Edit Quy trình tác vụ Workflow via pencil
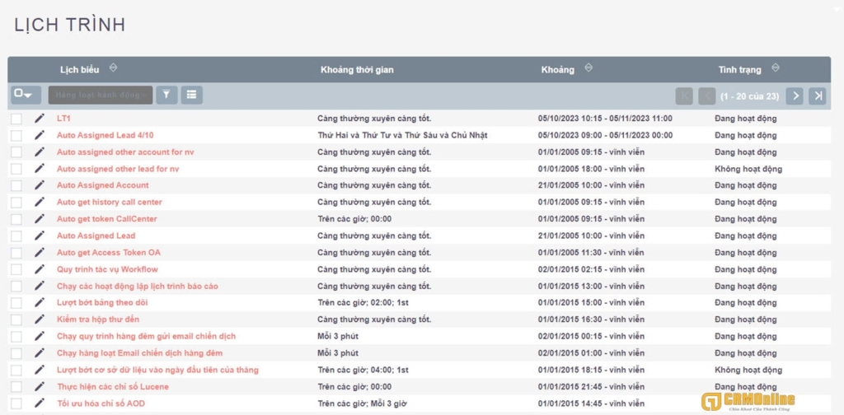 (x=40, y=269)
